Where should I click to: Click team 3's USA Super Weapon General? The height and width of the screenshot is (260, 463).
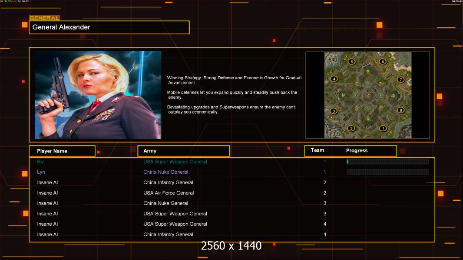pos(175,214)
